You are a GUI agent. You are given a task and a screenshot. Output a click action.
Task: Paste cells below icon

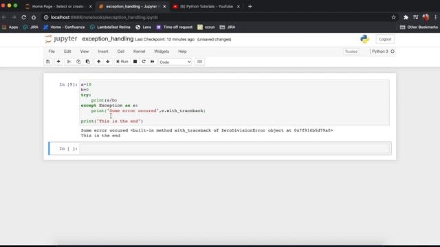88,62
